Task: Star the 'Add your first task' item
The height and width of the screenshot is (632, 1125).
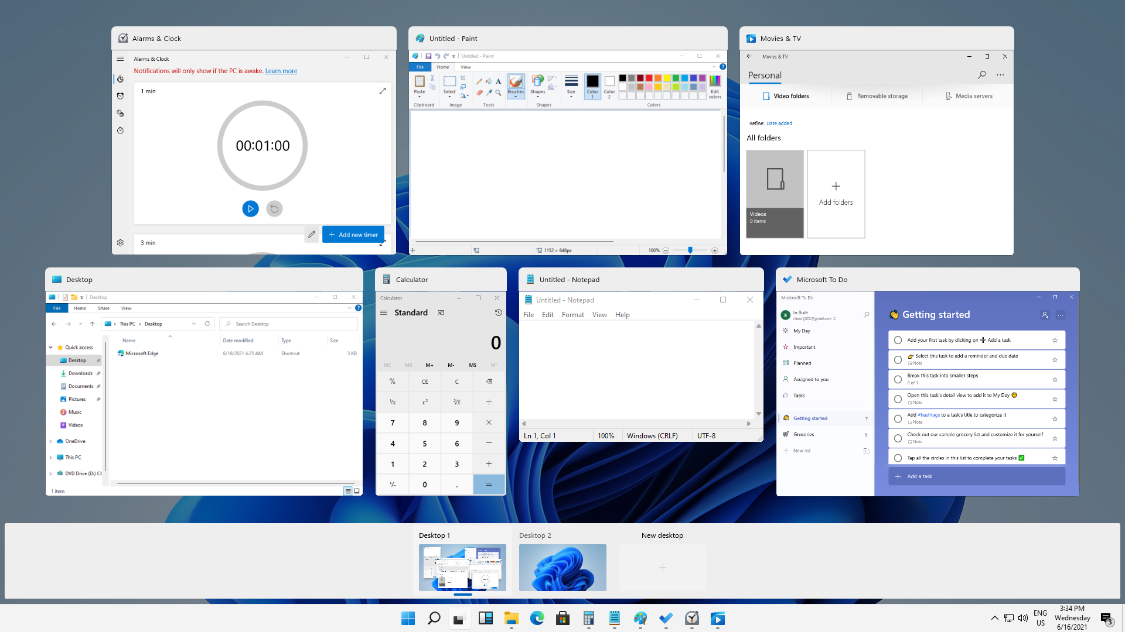Action: pyautogui.click(x=1055, y=340)
